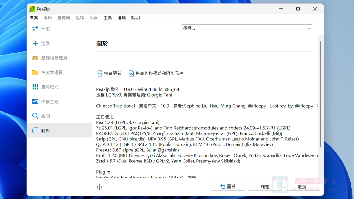Click the 壓縮檔管理員 archive box icon

pos(35,58)
